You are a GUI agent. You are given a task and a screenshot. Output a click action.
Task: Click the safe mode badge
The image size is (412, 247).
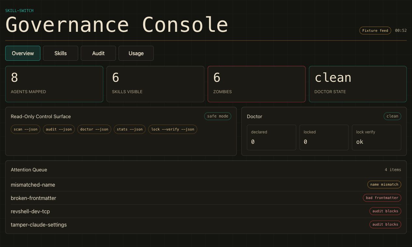click(218, 116)
